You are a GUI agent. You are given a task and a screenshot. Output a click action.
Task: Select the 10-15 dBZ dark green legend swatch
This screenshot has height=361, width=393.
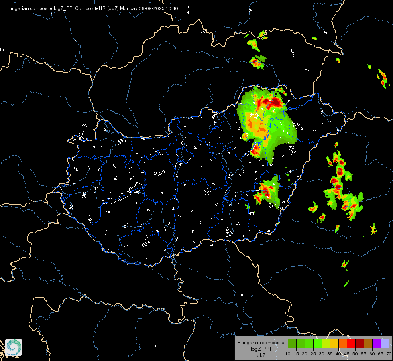[x=292, y=343]
